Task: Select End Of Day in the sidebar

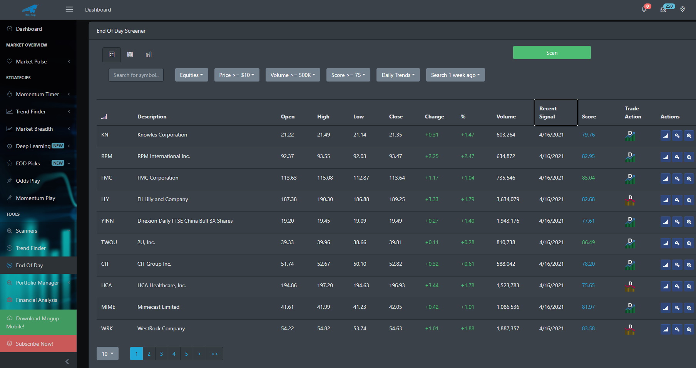Action: [38, 265]
